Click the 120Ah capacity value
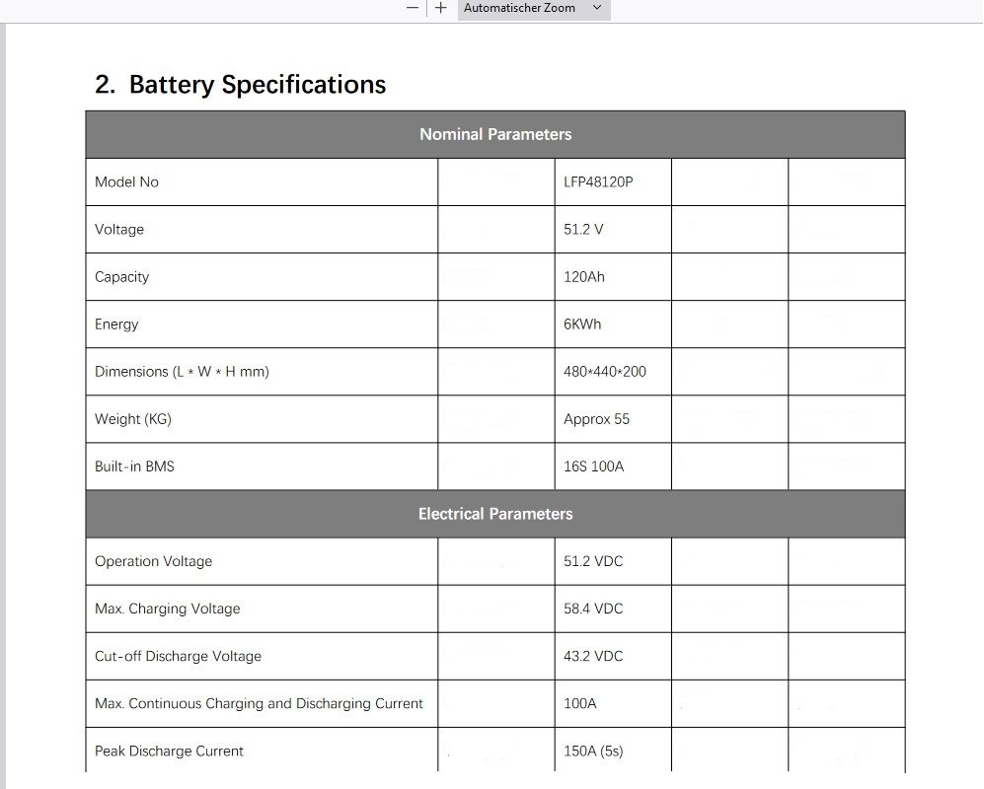The image size is (984, 789). (x=584, y=276)
